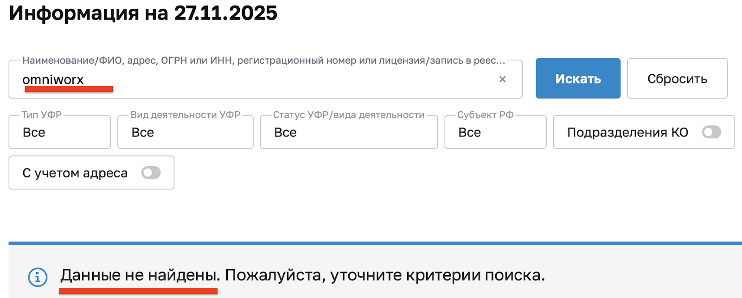Click the info icon beside the no-data message

pyautogui.click(x=38, y=277)
